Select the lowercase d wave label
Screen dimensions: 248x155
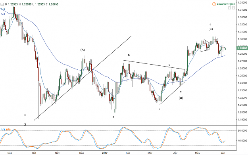click(x=169, y=65)
